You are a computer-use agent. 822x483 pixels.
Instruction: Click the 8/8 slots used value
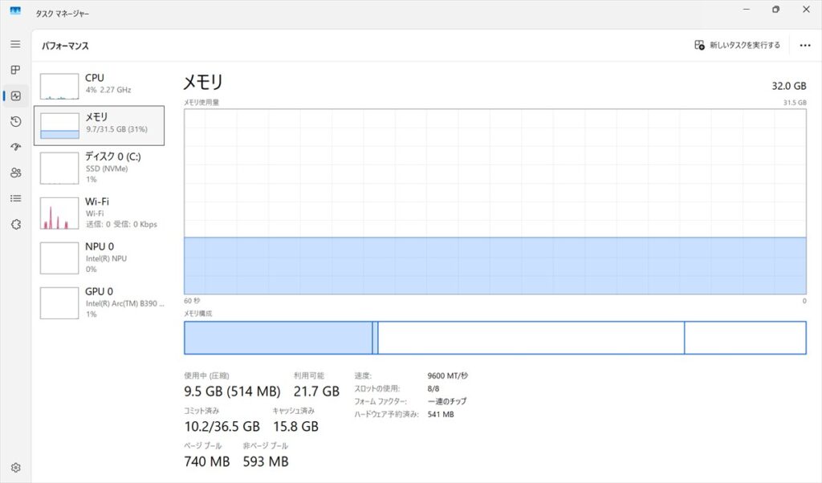pos(433,388)
